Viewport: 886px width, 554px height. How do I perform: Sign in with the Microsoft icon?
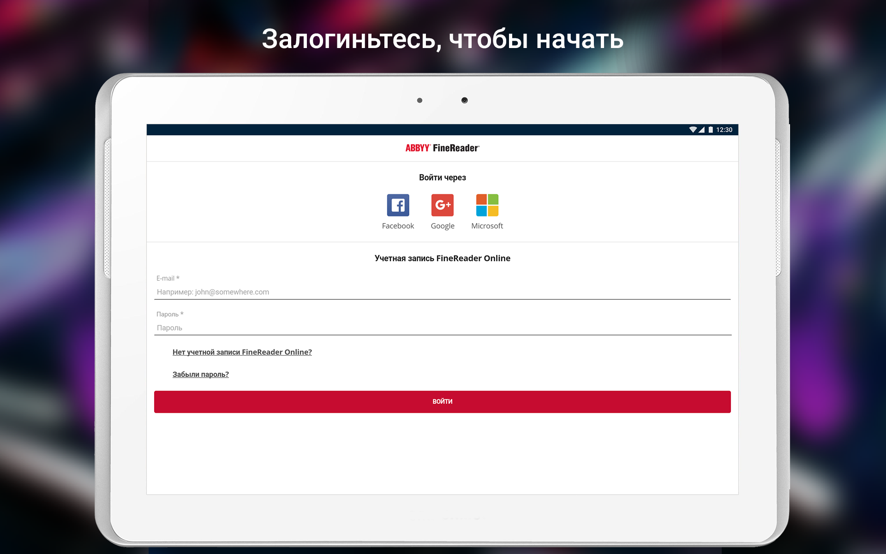click(487, 205)
